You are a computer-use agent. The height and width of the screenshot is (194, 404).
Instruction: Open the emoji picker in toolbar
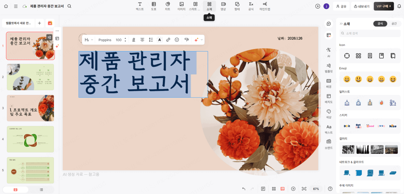tap(177, 40)
